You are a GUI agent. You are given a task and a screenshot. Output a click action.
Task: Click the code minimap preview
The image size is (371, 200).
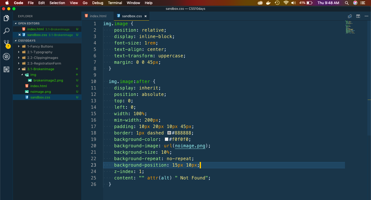click(x=350, y=27)
